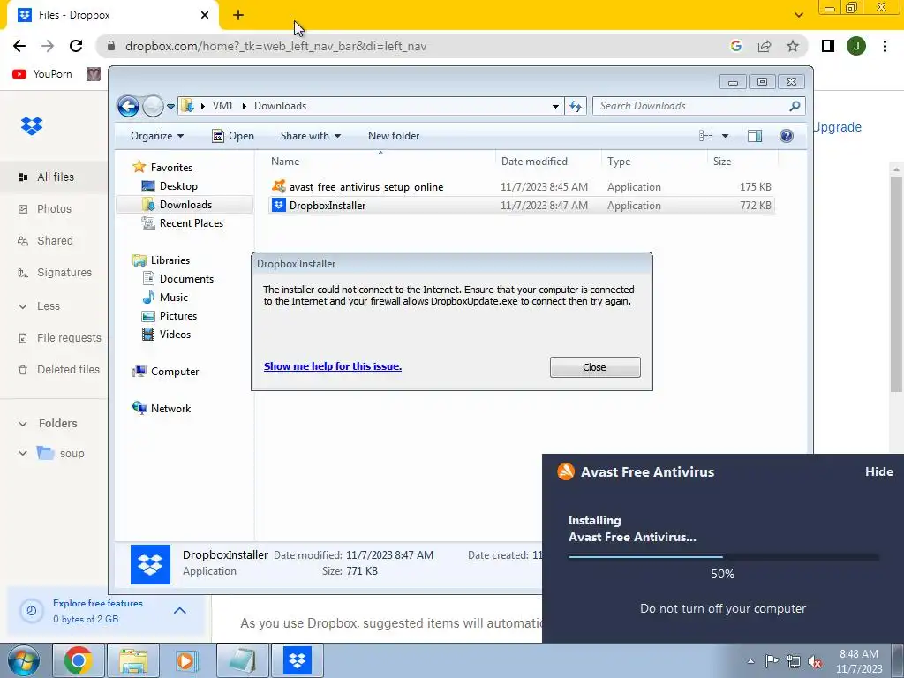Click New folder in the Explorer toolbar
904x678 pixels.
click(x=394, y=136)
